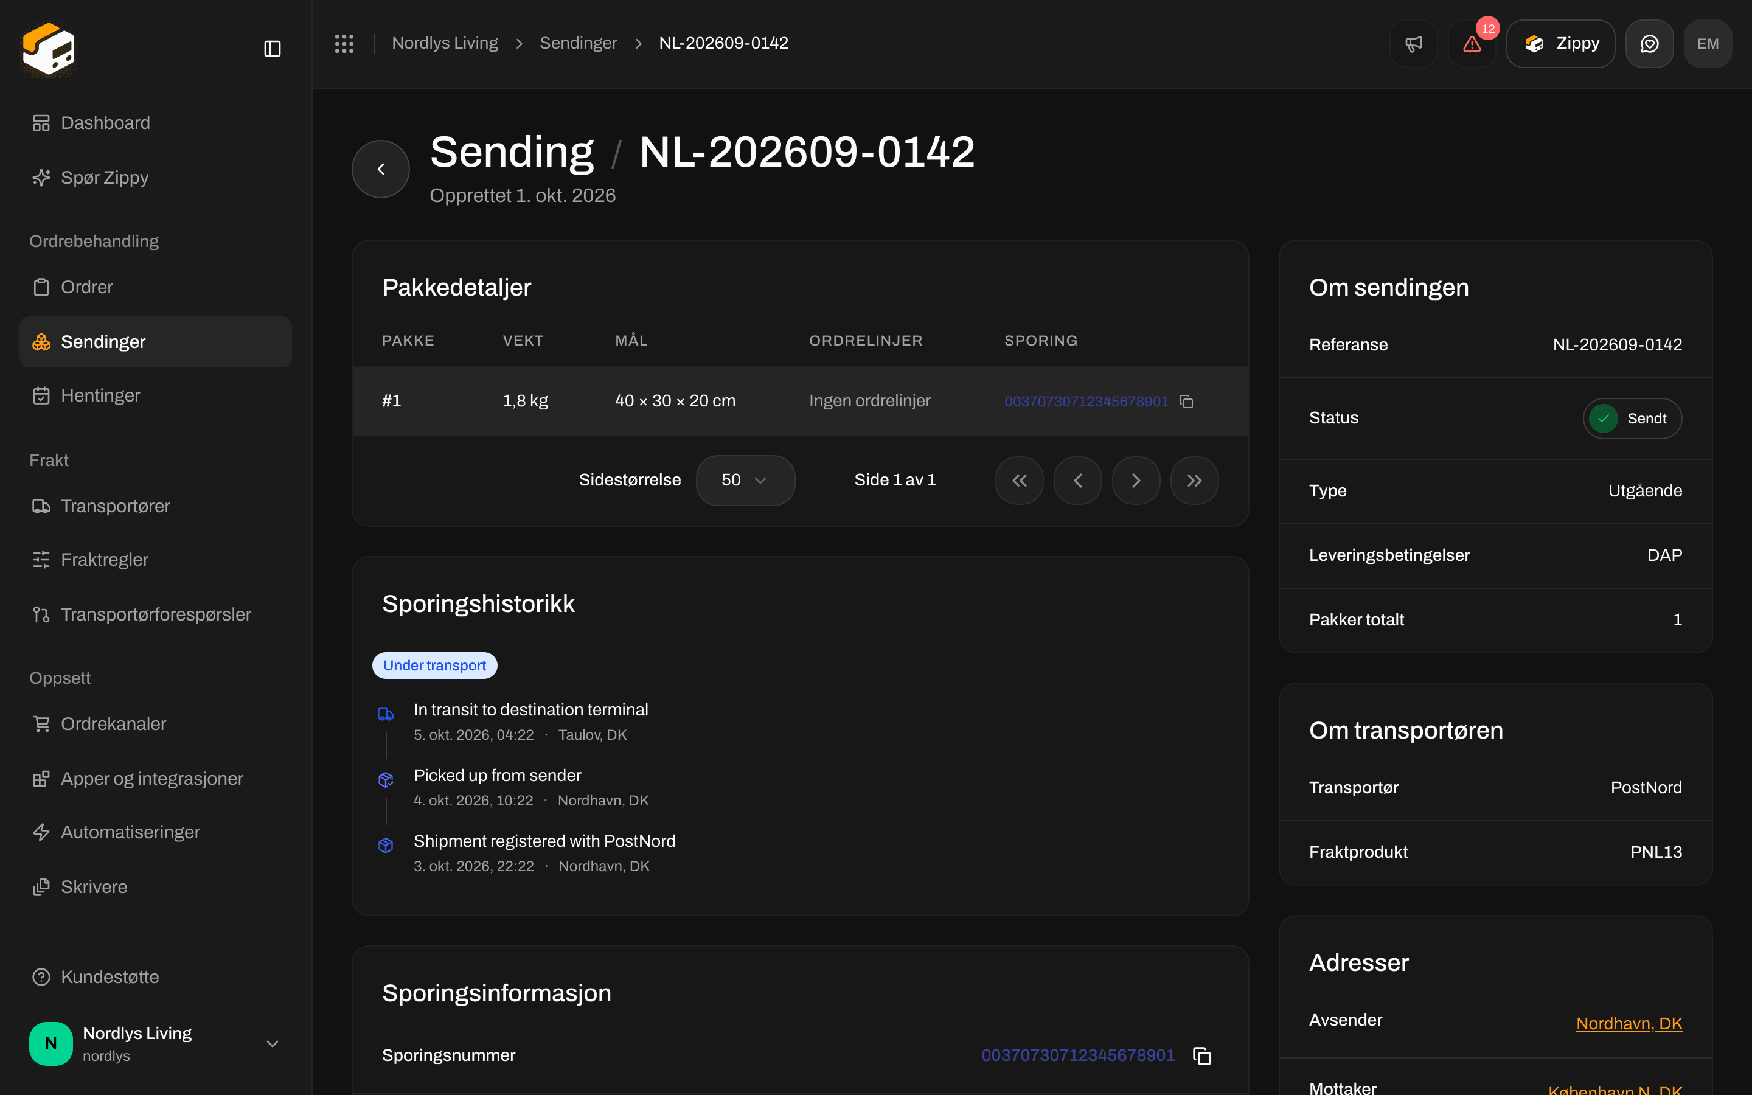Go to next page of packages
This screenshot has width=1752, height=1095.
click(1136, 480)
